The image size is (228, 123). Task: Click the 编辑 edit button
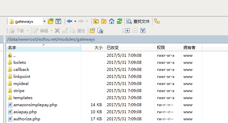41,31
